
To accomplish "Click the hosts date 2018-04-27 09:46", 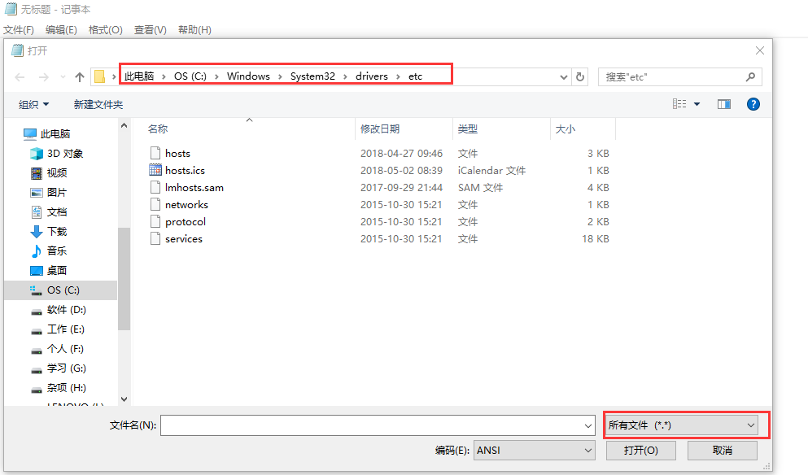I will 401,154.
